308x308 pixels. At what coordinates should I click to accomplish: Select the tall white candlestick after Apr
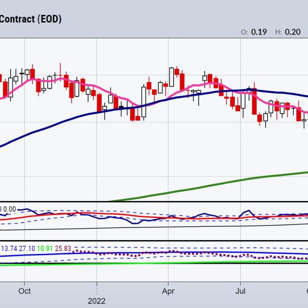coord(172,77)
